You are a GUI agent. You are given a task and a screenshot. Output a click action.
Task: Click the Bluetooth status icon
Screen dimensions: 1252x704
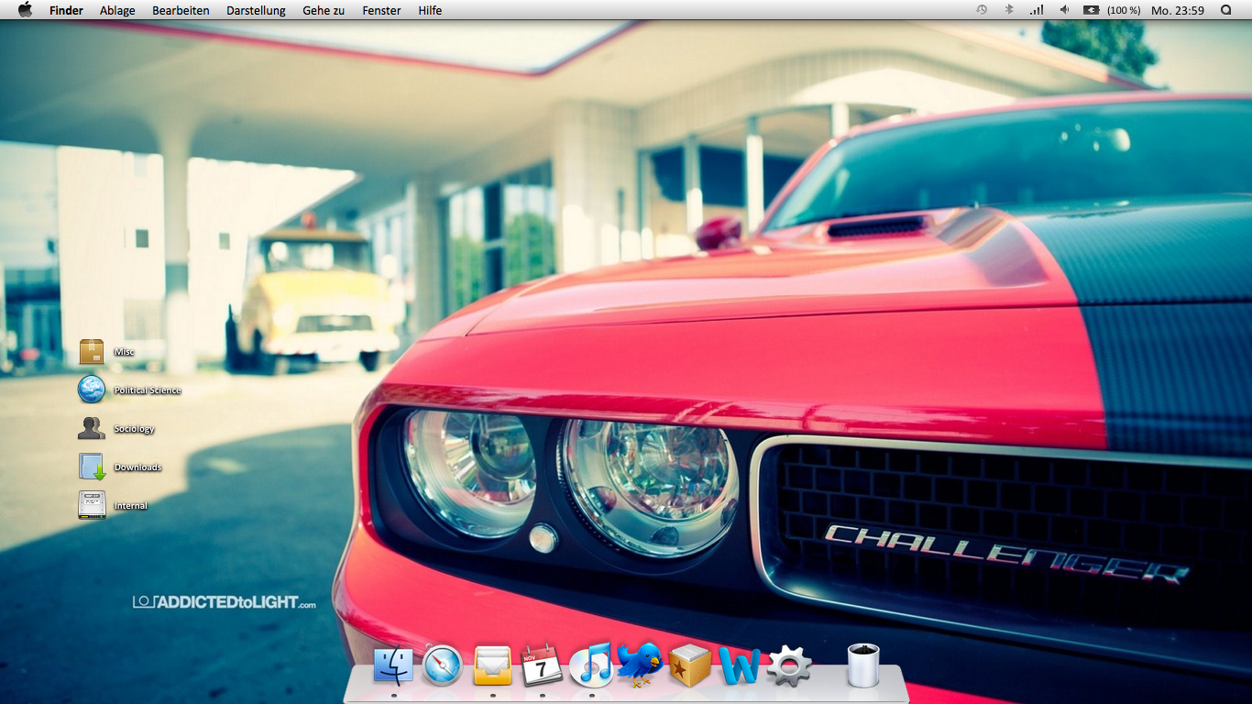pyautogui.click(x=1011, y=10)
